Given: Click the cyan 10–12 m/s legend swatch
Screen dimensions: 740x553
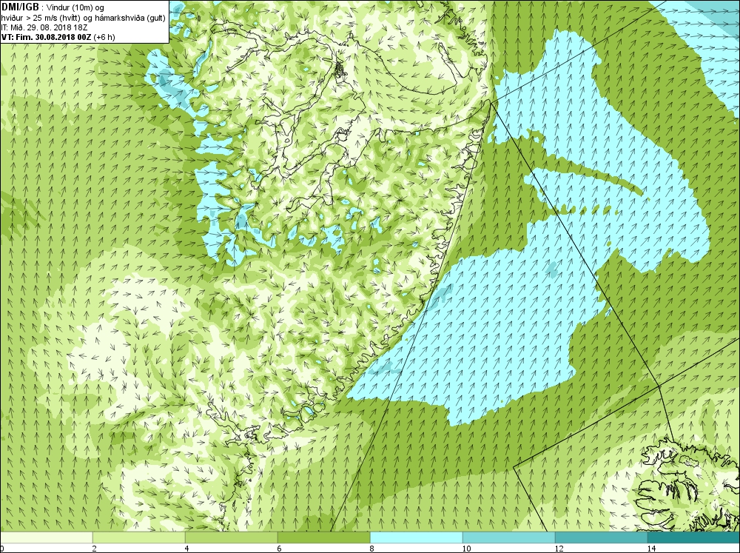Looking at the screenshot, I should pos(509,537).
